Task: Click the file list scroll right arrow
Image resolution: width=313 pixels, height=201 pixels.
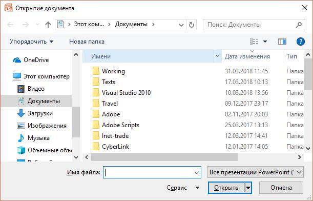Action: tap(300, 157)
